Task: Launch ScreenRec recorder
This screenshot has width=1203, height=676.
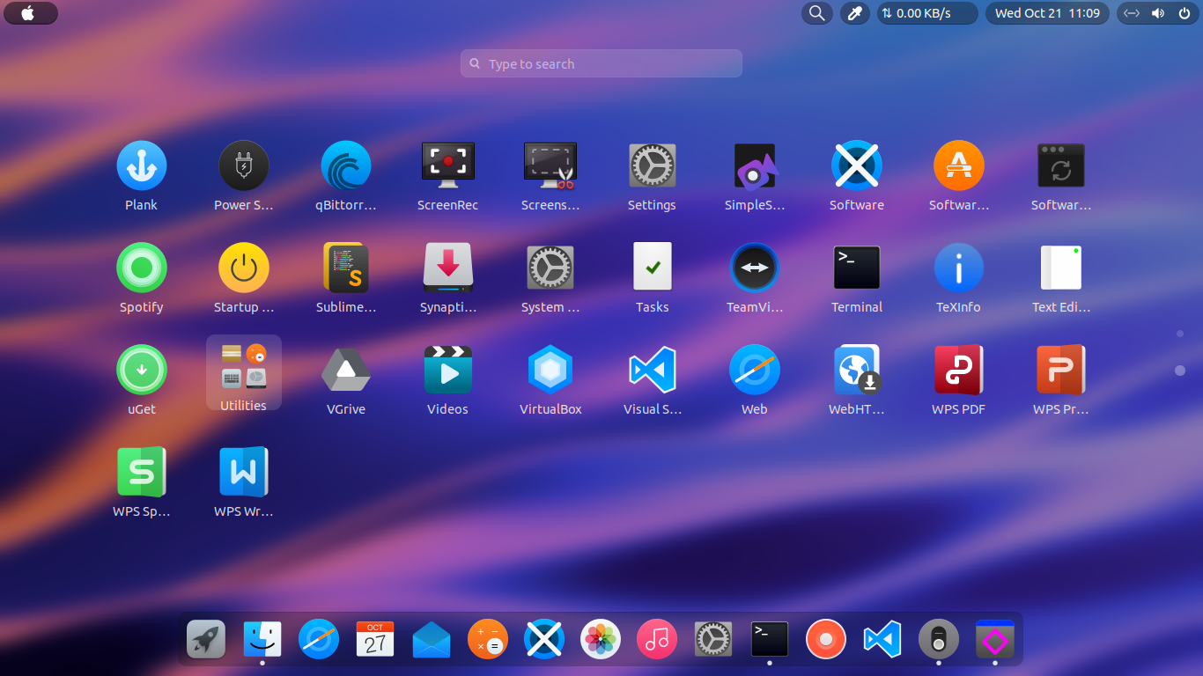Action: click(447, 165)
